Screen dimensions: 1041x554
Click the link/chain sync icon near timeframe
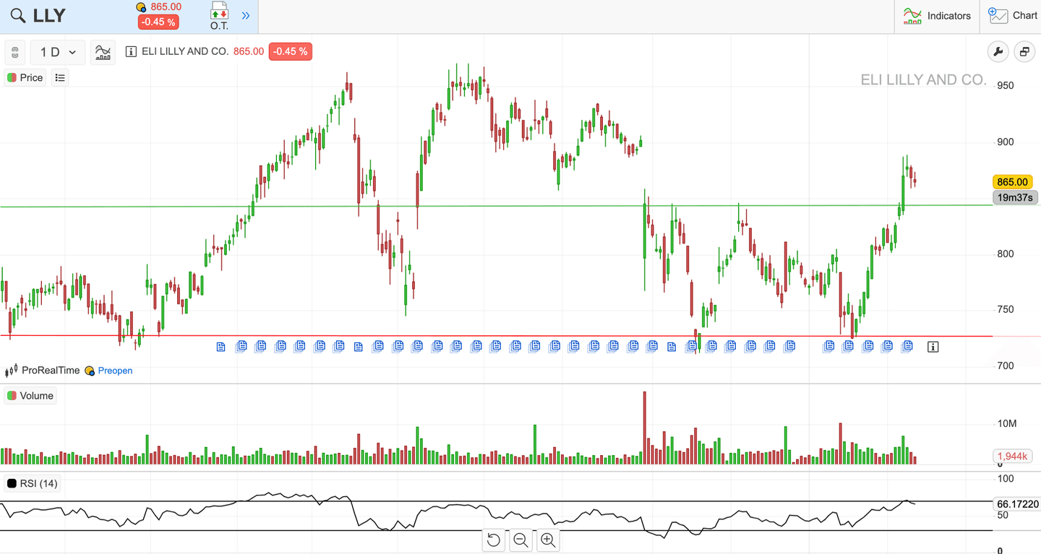(x=14, y=52)
